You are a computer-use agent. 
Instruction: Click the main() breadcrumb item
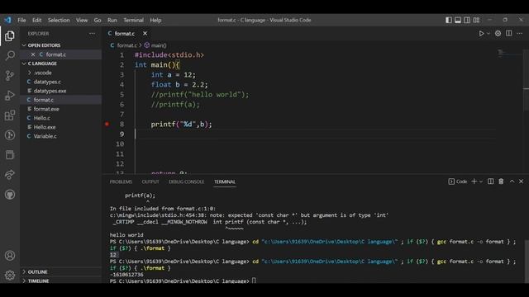pyautogui.click(x=155, y=45)
